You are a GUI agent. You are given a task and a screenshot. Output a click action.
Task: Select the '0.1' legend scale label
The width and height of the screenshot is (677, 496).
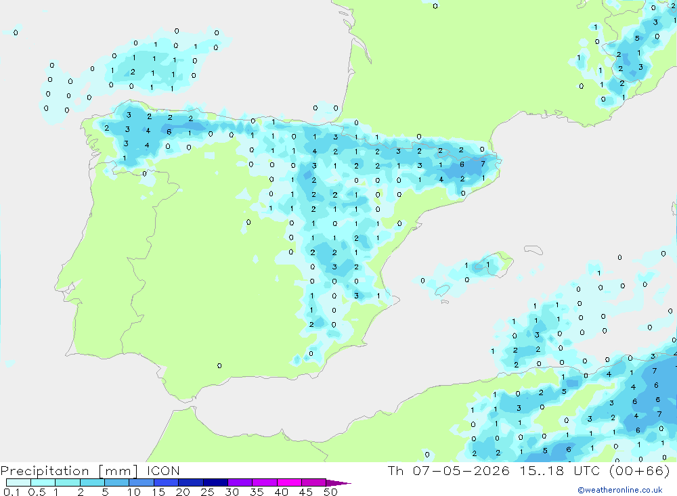(x=12, y=492)
